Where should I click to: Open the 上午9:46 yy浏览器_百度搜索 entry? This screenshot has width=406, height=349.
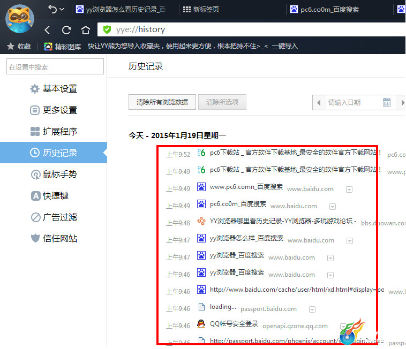[237, 272]
